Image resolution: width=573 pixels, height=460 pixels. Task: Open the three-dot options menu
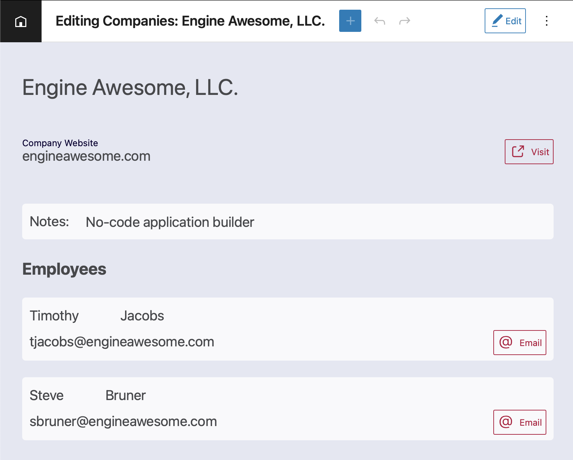(x=547, y=21)
